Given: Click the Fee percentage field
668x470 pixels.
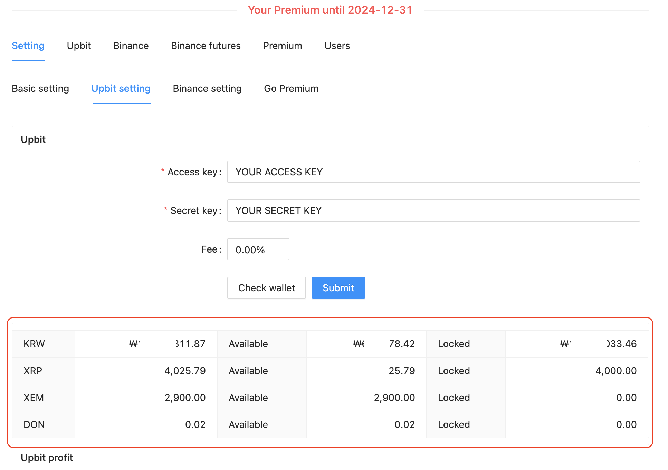Looking at the screenshot, I should (258, 249).
